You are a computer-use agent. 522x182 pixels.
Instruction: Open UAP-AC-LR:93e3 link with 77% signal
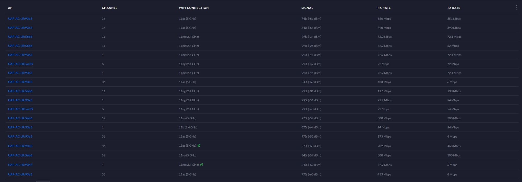20,174
